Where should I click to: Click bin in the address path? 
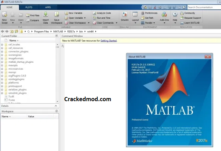click(x=81, y=32)
